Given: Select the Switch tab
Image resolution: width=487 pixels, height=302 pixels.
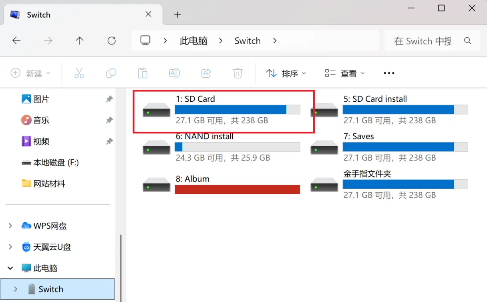Looking at the screenshot, I should click(x=83, y=15).
